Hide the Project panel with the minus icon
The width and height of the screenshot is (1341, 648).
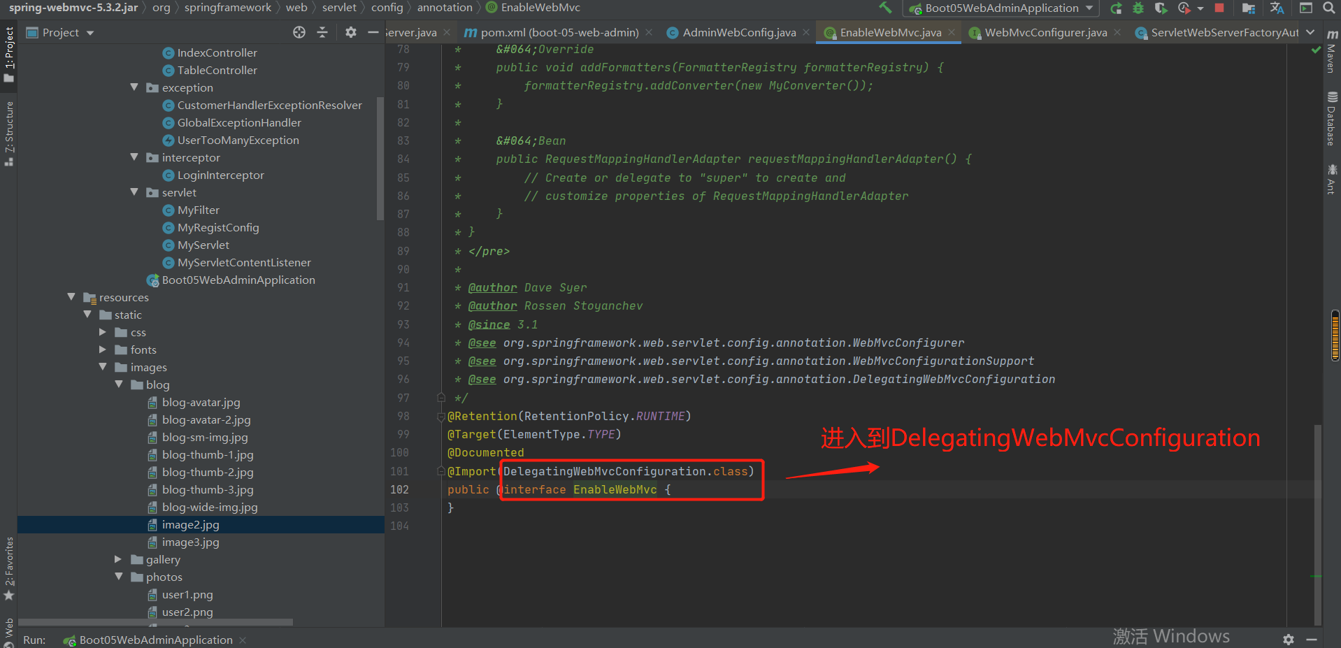coord(373,32)
